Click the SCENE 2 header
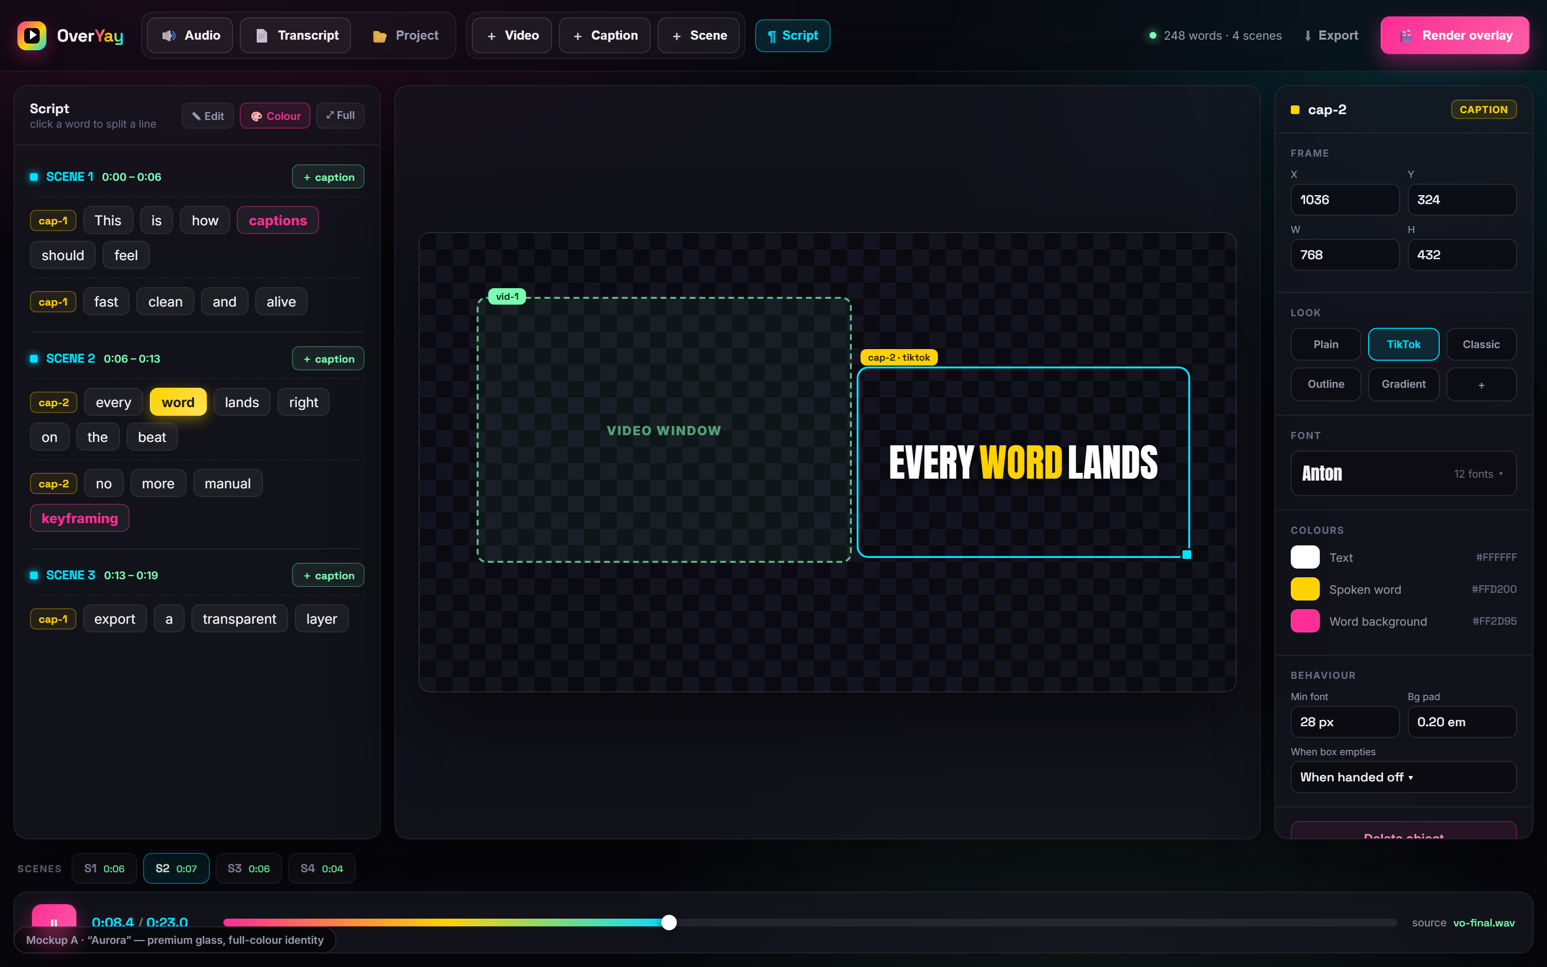Image resolution: width=1547 pixels, height=967 pixels. (x=70, y=359)
